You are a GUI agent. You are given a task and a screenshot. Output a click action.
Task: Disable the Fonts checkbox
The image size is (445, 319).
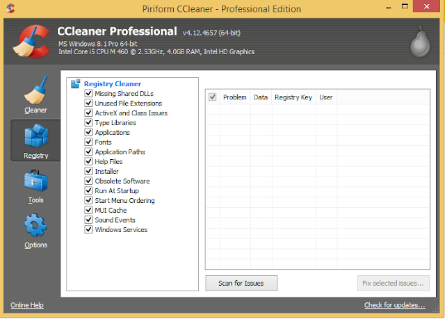pyautogui.click(x=88, y=142)
